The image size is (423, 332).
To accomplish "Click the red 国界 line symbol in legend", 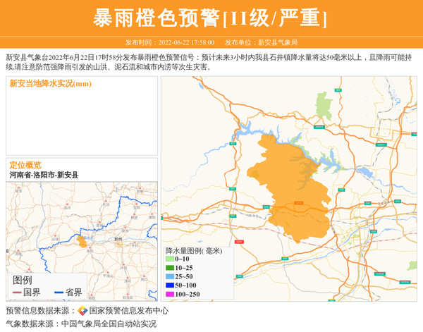I will pyautogui.click(x=16, y=293).
